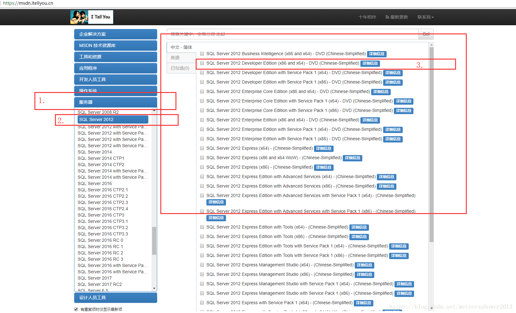The height and width of the screenshot is (313, 516).
Task: Check Express Edition with Tools (x64)
Action: click(202, 227)
